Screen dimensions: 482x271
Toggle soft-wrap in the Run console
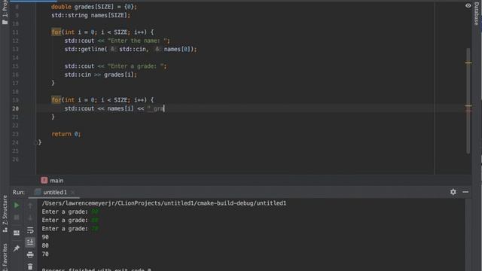30,230
